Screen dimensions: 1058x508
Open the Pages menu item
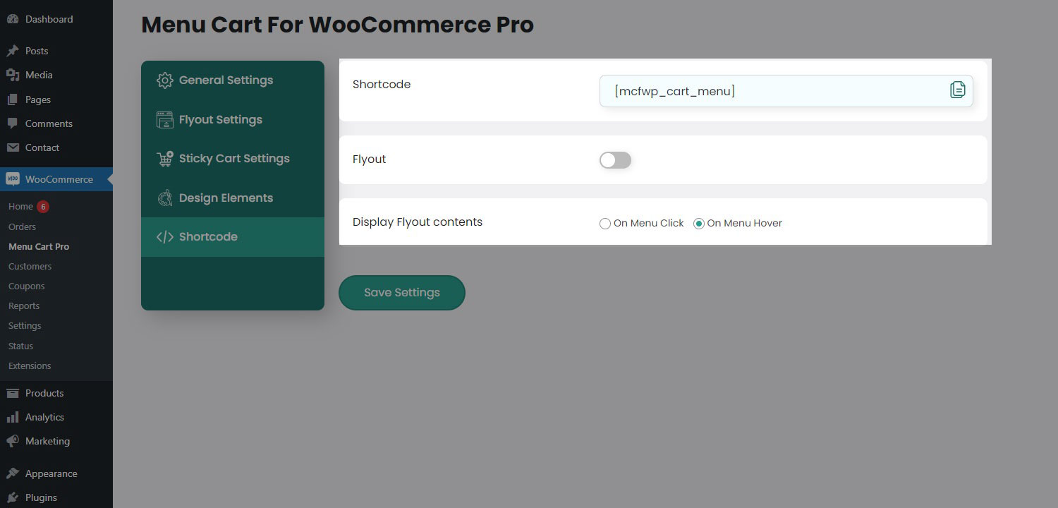point(56,99)
